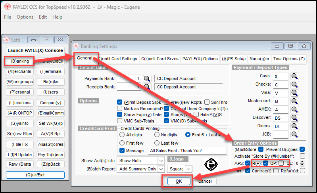This screenshot has width=317, height=193.
Task: Switch to (A)PS Setup tab
Action: (234, 59)
